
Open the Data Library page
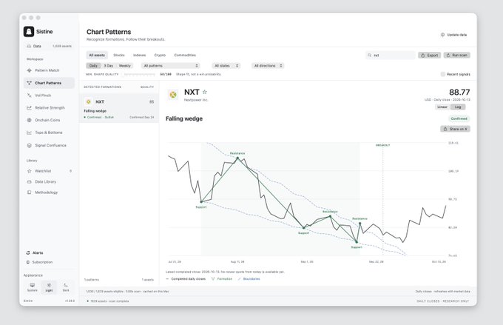tap(49, 182)
